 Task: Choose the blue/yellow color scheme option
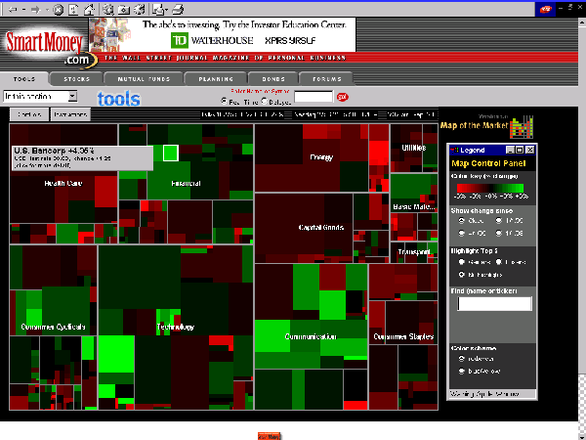[460, 371]
